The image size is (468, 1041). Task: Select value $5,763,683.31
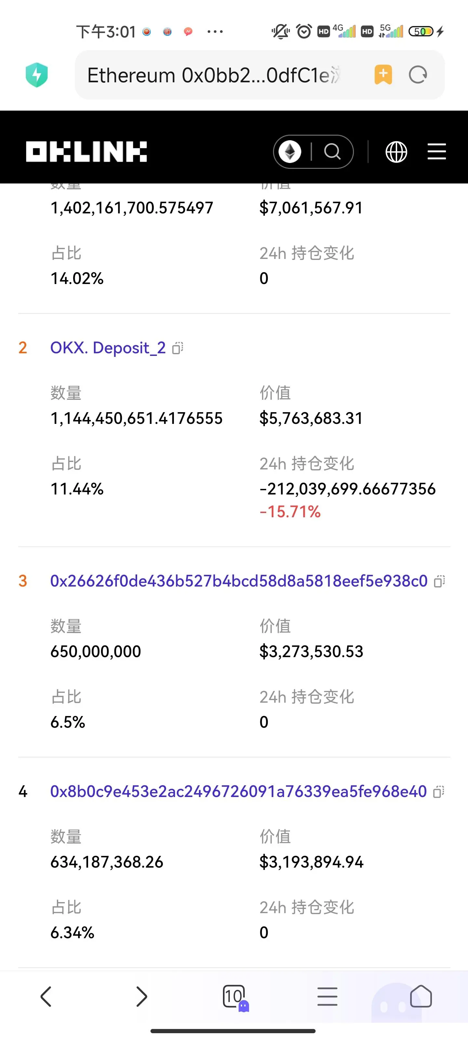(311, 418)
